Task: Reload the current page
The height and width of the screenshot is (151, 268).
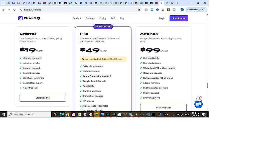Action: [15, 10]
